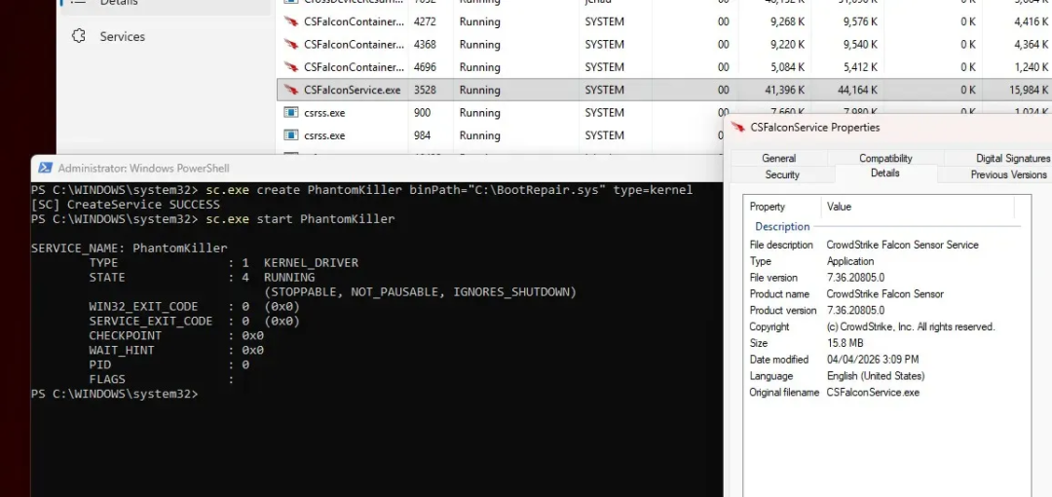Click the Product version value 7.36.20805.0
Image resolution: width=1052 pixels, height=497 pixels.
click(x=855, y=310)
